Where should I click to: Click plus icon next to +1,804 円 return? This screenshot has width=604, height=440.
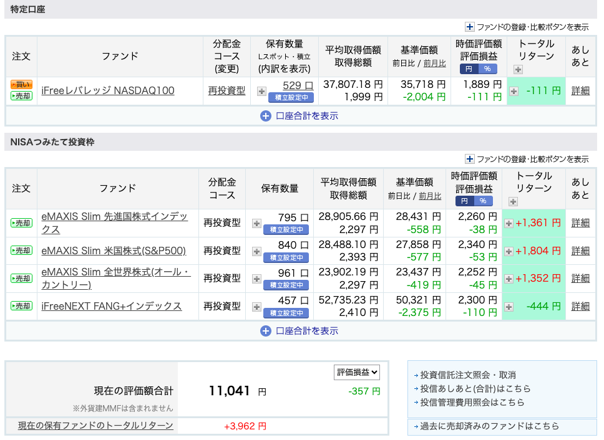(509, 251)
